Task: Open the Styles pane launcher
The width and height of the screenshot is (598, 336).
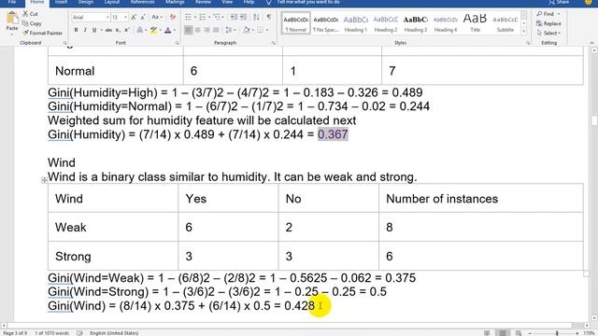Action: pyautogui.click(x=528, y=43)
